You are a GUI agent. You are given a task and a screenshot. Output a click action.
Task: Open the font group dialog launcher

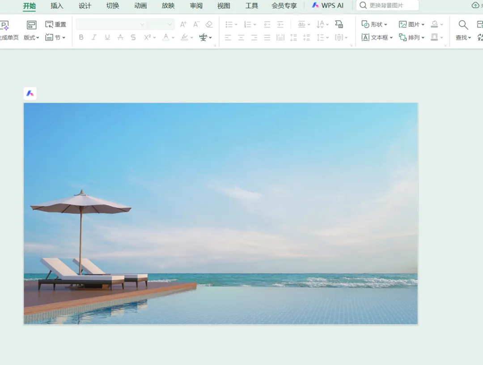(215, 45)
